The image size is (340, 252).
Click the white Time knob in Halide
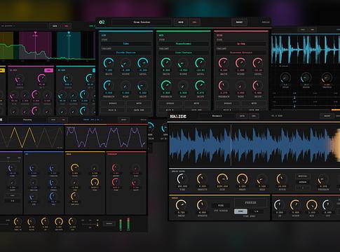[182, 179]
